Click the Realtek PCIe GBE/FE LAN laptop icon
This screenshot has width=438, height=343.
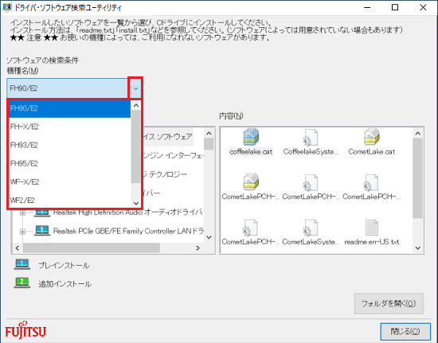tap(42, 231)
